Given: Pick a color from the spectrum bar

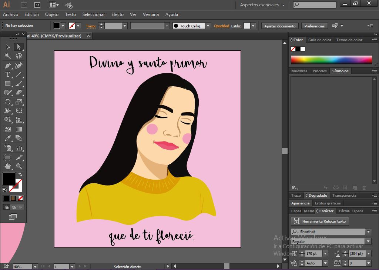Looking at the screenshot, I should click(331, 60).
